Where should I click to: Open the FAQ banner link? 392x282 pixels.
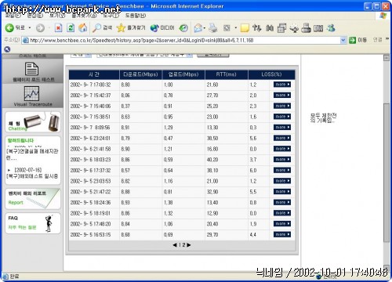(33, 223)
